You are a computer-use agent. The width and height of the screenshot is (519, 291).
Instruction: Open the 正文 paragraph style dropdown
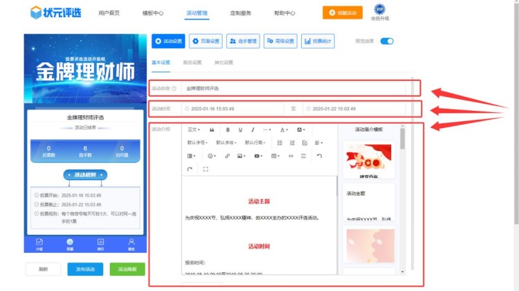pyautogui.click(x=194, y=130)
